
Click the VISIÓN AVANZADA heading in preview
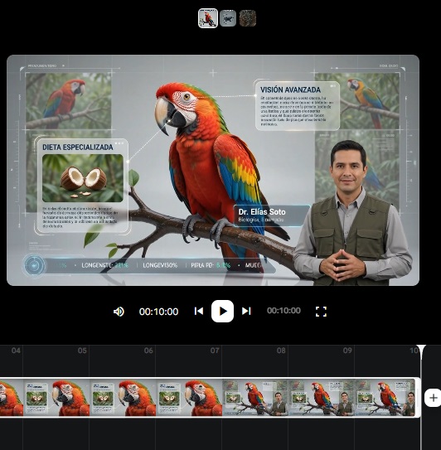click(x=290, y=90)
